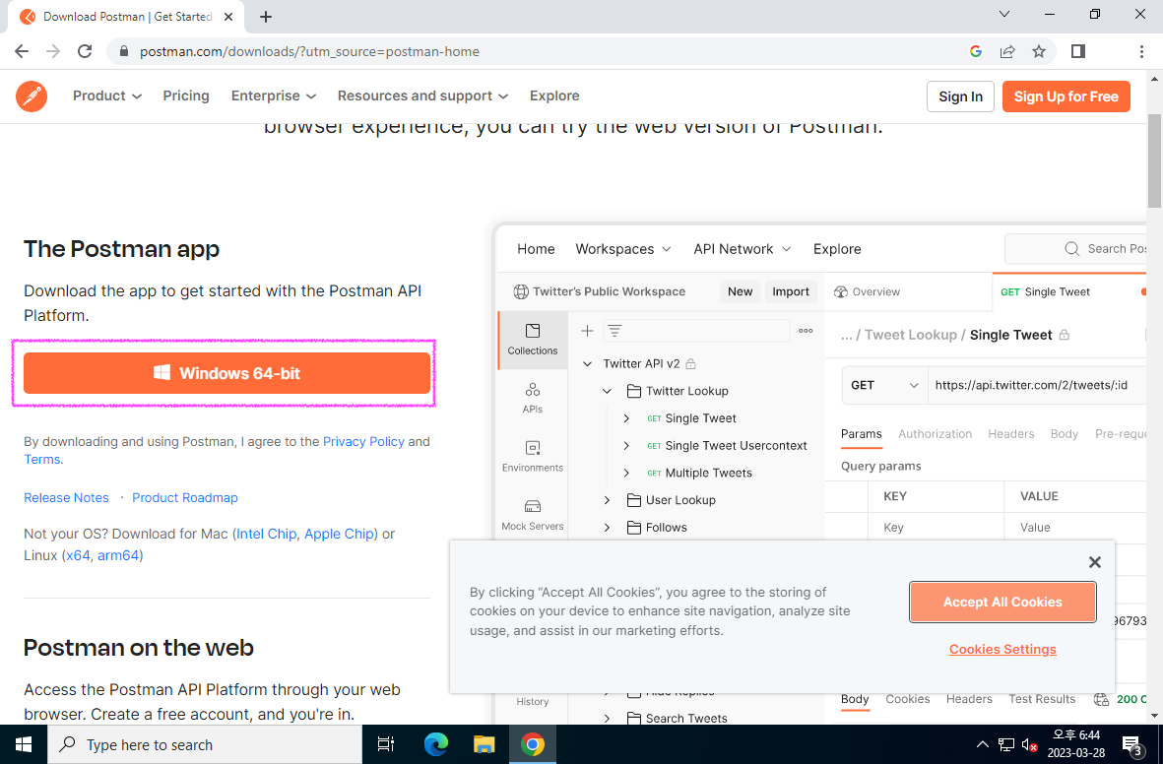Viewport: 1163px width, 764px height.
Task: Click the taskbar search box
Action: pos(205,744)
